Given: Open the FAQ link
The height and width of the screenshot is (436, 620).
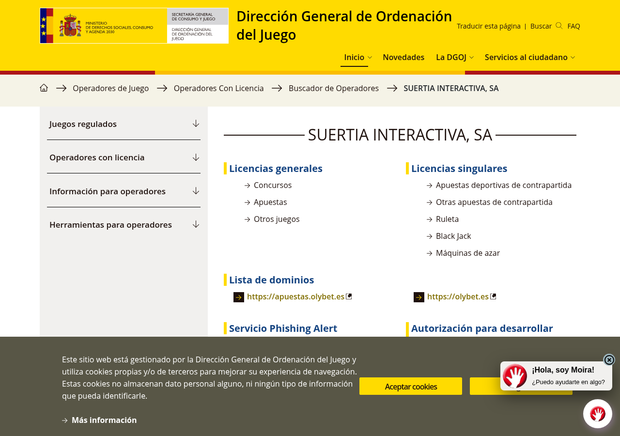Looking at the screenshot, I should coord(573,26).
